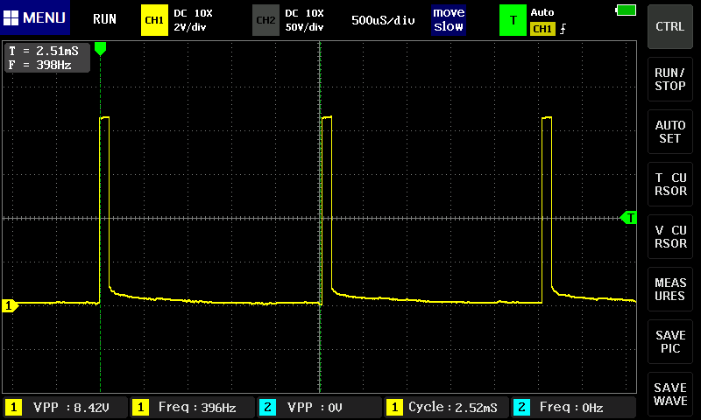Select the green horizontal trigger position marker
This screenshot has width=701, height=420.
point(100,49)
